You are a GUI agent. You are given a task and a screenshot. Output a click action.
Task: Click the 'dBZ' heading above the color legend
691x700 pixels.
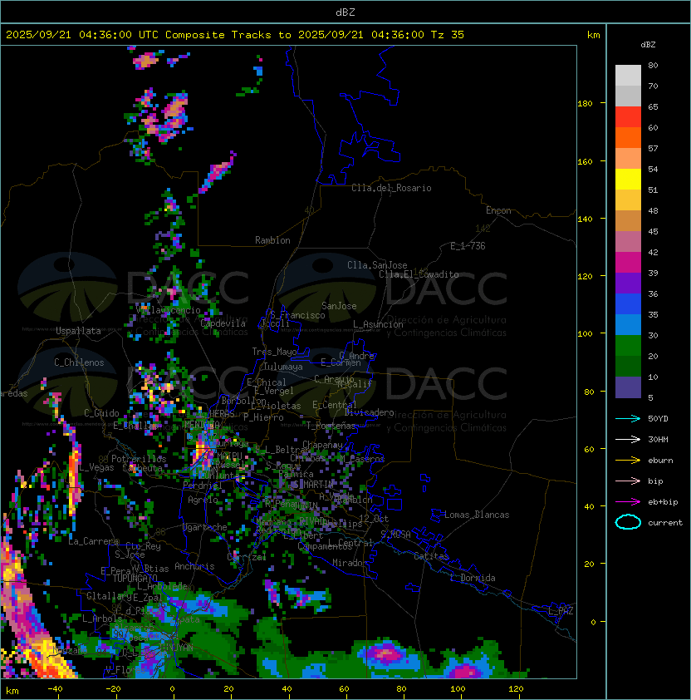coord(648,45)
